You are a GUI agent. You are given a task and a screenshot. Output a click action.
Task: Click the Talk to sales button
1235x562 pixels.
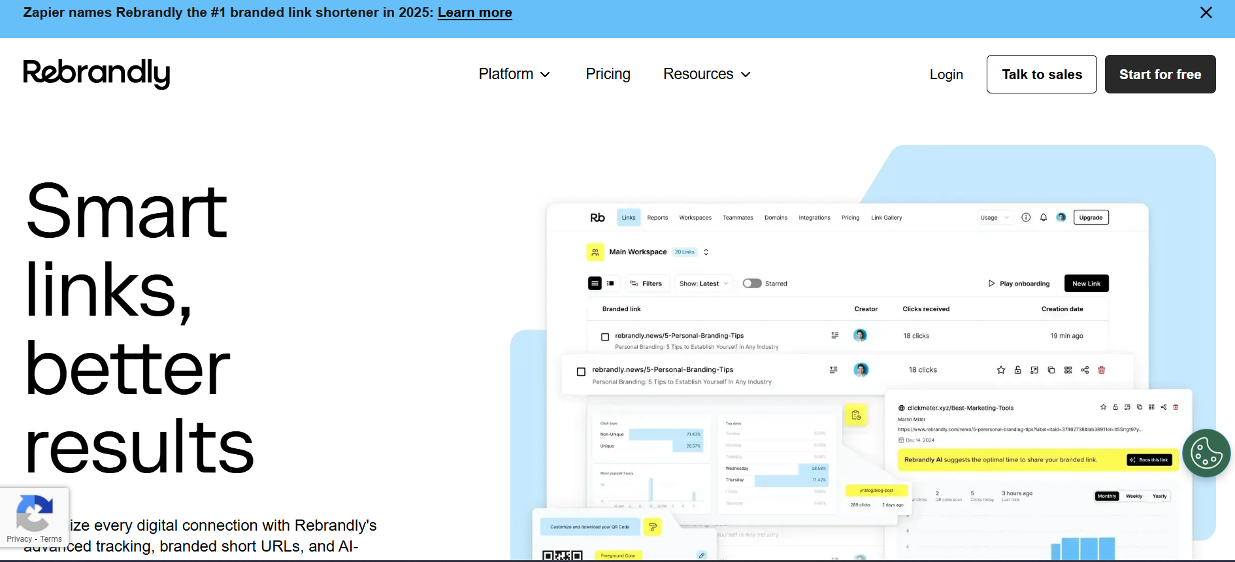pos(1042,74)
